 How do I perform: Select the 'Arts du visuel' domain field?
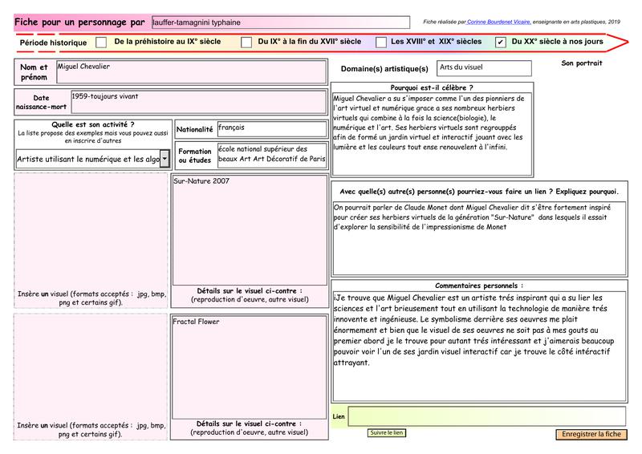click(x=483, y=68)
